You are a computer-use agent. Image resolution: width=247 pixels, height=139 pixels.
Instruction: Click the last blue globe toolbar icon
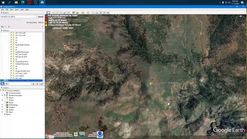pyautogui.click(x=108, y=13)
